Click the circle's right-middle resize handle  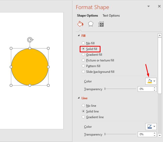coord(48,67)
